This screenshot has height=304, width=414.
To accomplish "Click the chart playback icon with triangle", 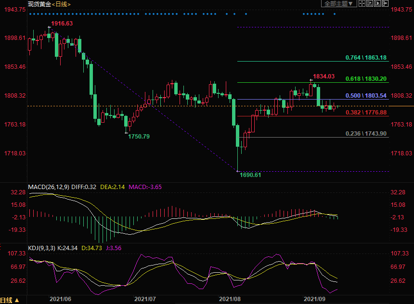I will (x=377, y=3).
